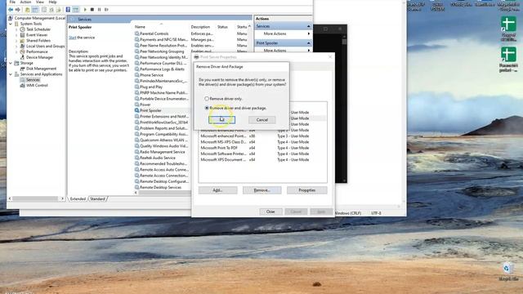This screenshot has width=523, height=294.
Task: Click the Pause Service toolbar icon
Action: coord(99,9)
